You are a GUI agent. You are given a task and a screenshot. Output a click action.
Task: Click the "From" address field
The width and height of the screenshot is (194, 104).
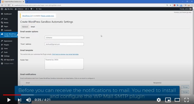[x=64, y=44]
